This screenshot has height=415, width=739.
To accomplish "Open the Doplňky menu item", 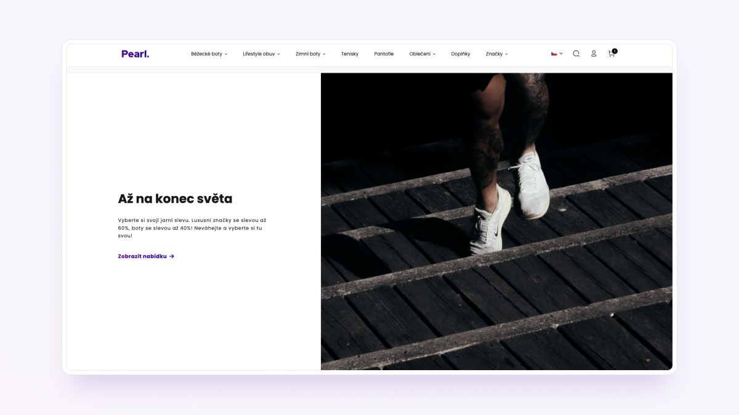I will click(461, 54).
